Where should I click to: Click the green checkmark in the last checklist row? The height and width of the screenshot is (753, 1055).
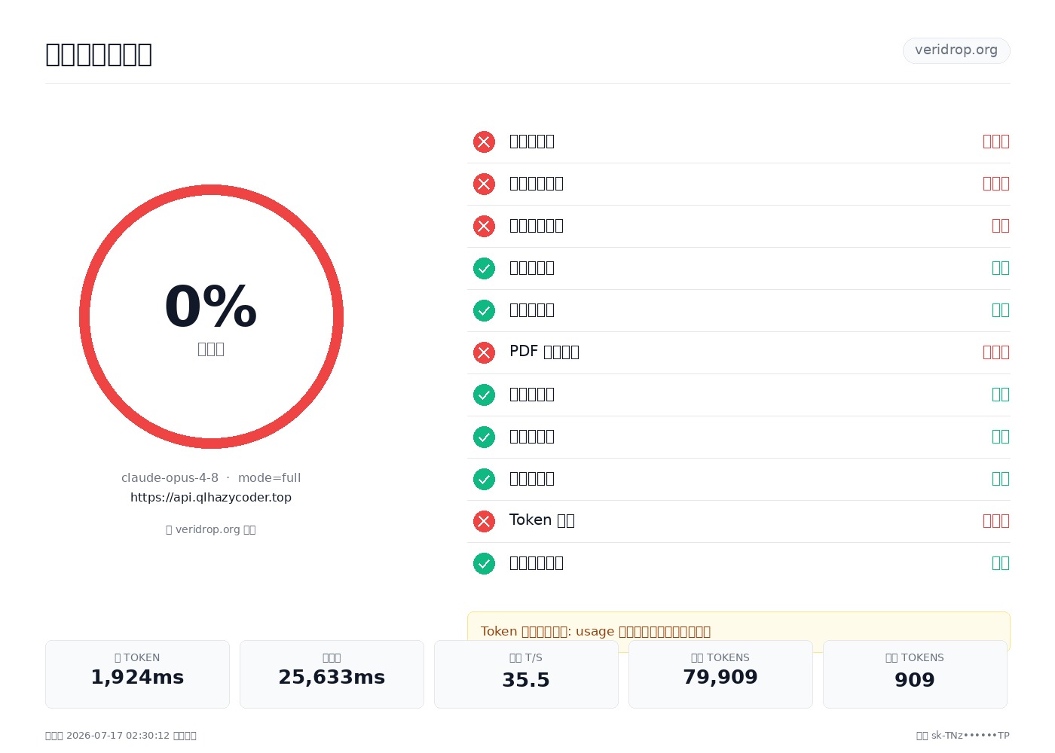coord(484,563)
